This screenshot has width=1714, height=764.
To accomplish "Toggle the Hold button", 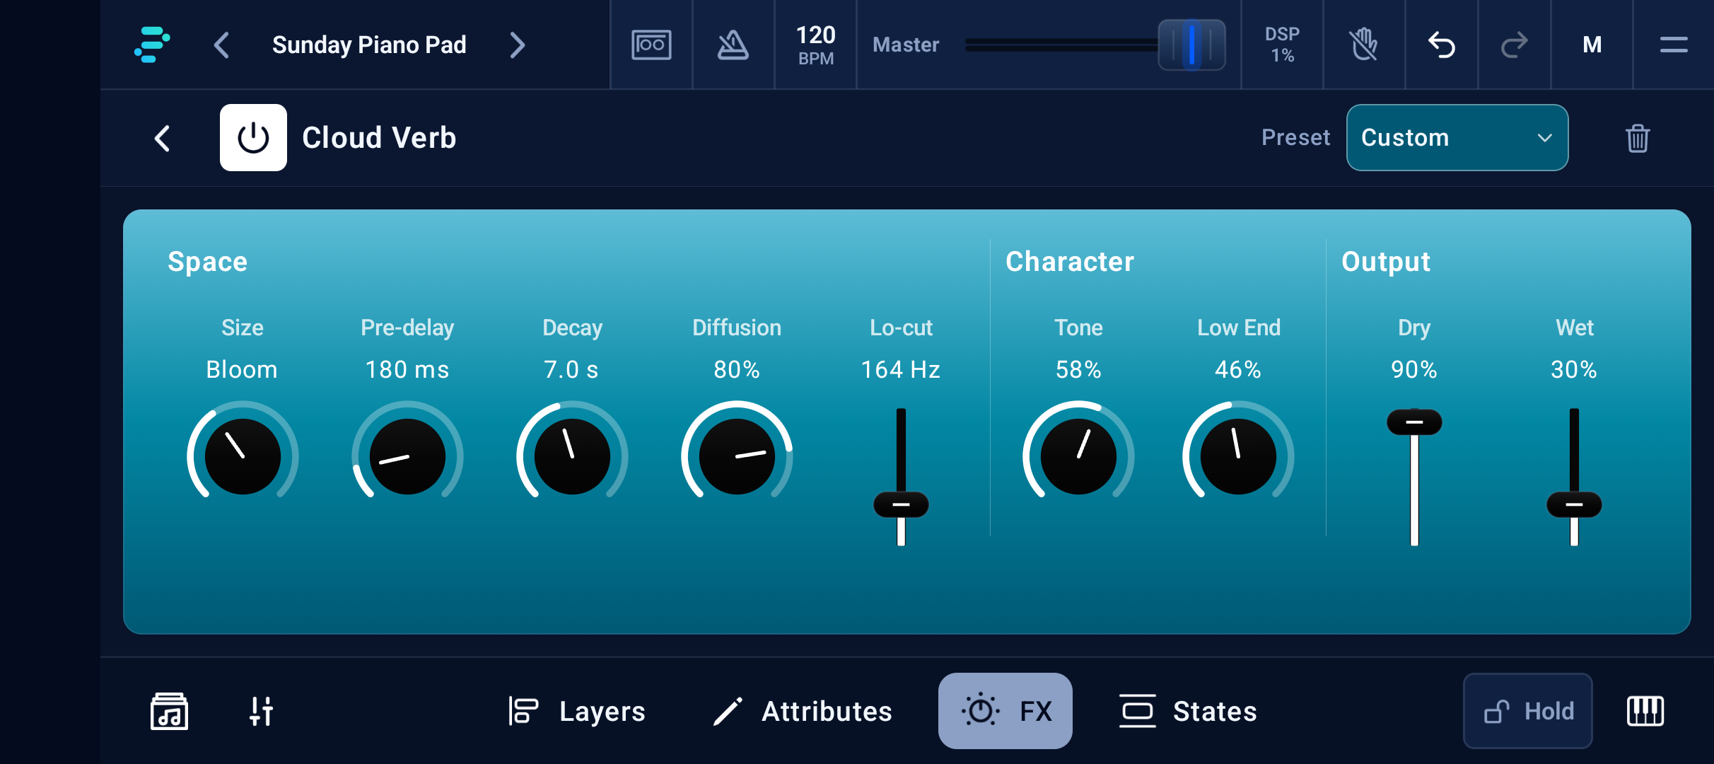I will click(x=1527, y=711).
